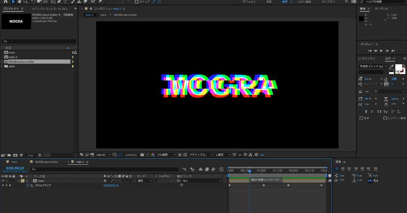This screenshot has height=213, width=407.
Task: Toggle the Hindi digits checkbox
Action: 385,118
